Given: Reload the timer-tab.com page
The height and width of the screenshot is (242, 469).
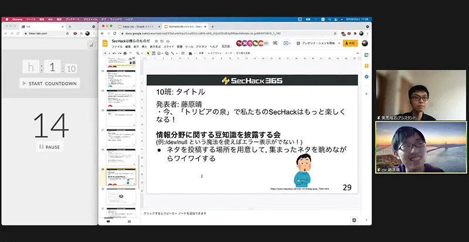Looking at the screenshot, I should coord(18,34).
